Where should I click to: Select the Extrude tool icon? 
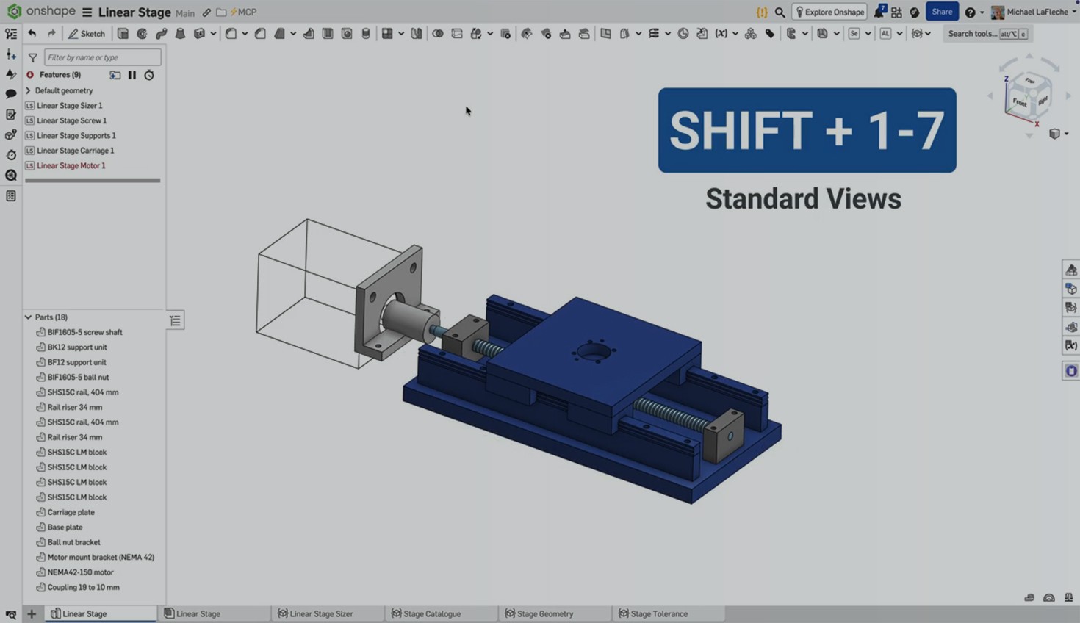(123, 34)
